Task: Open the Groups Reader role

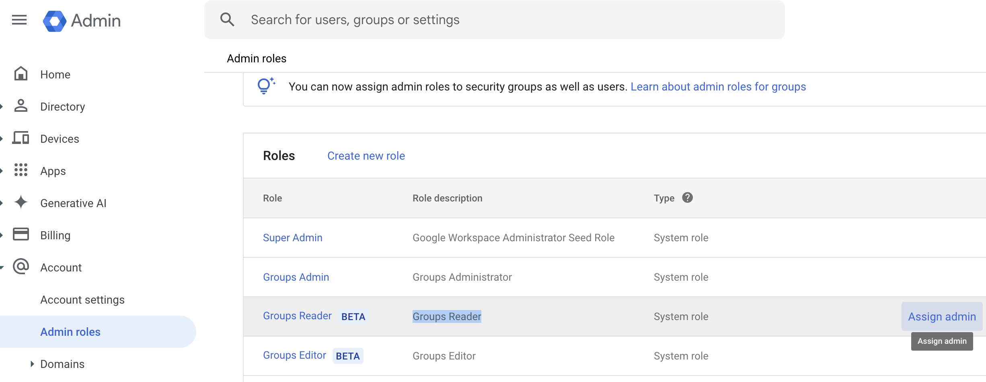Action: [298, 316]
